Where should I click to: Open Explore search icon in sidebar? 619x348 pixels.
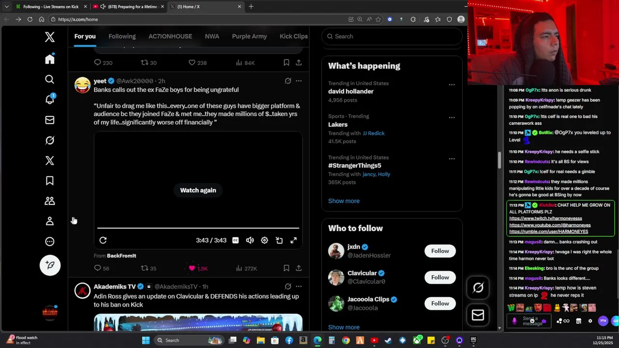click(x=50, y=79)
